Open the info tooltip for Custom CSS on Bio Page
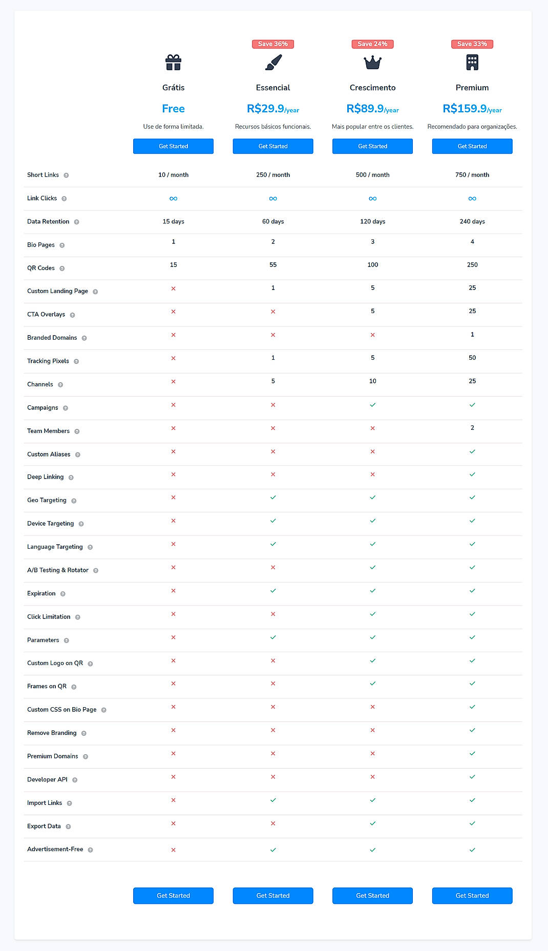Viewport: 548px width, 951px height. click(x=104, y=710)
